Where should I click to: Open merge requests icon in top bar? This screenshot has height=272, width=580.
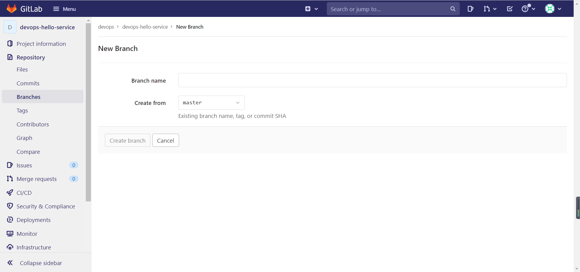coord(486,9)
